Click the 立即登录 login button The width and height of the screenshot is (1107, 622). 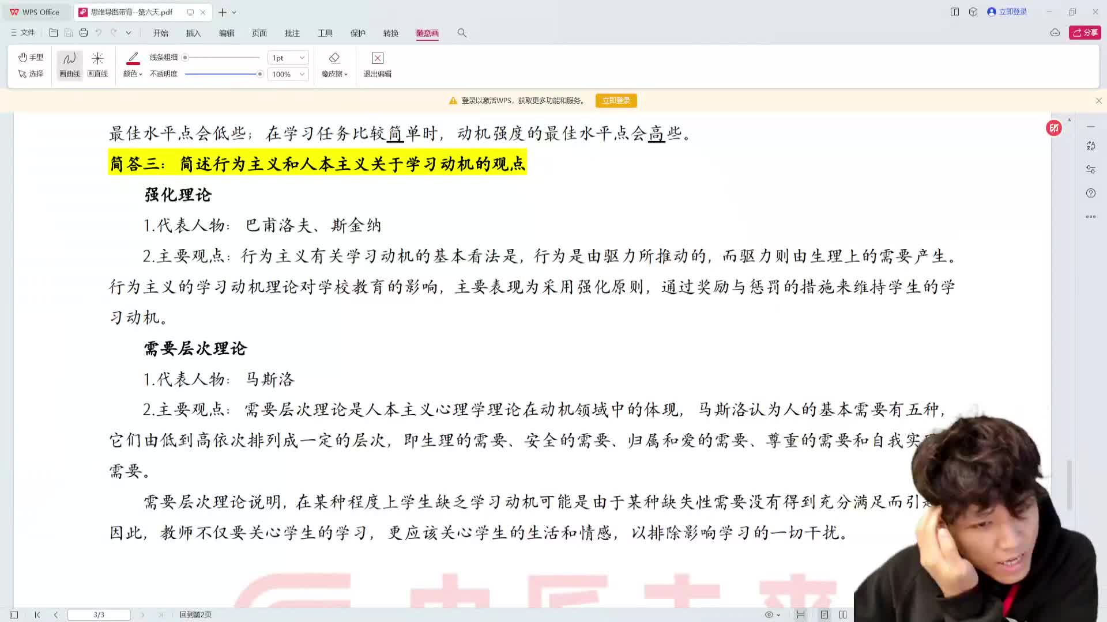(x=616, y=100)
